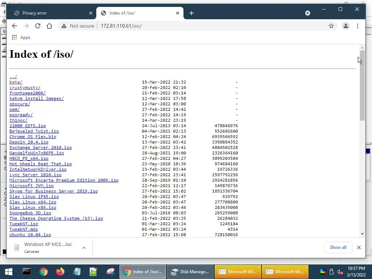Switch to the Privacy error tab
Image resolution: width=372 pixels, height=279 pixels.
pos(51,13)
